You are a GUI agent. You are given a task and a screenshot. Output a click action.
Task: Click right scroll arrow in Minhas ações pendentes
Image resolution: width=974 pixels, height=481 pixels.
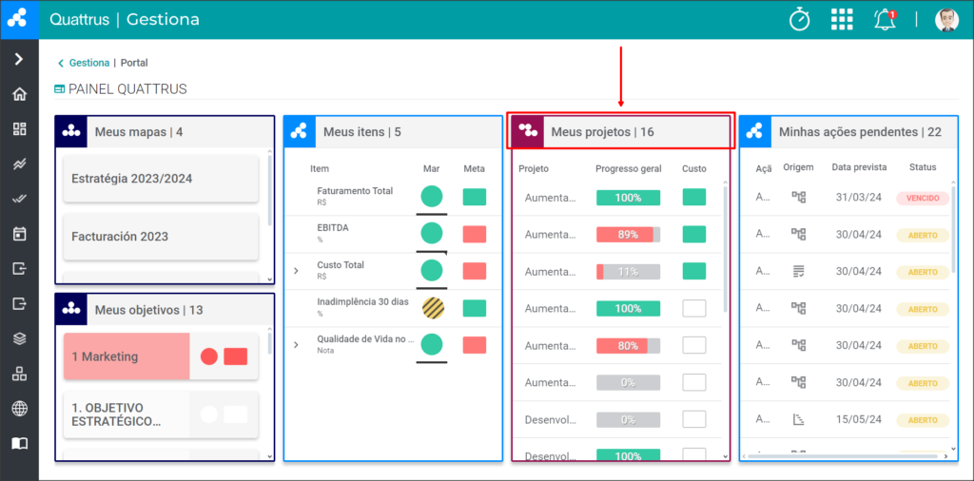pyautogui.click(x=946, y=456)
